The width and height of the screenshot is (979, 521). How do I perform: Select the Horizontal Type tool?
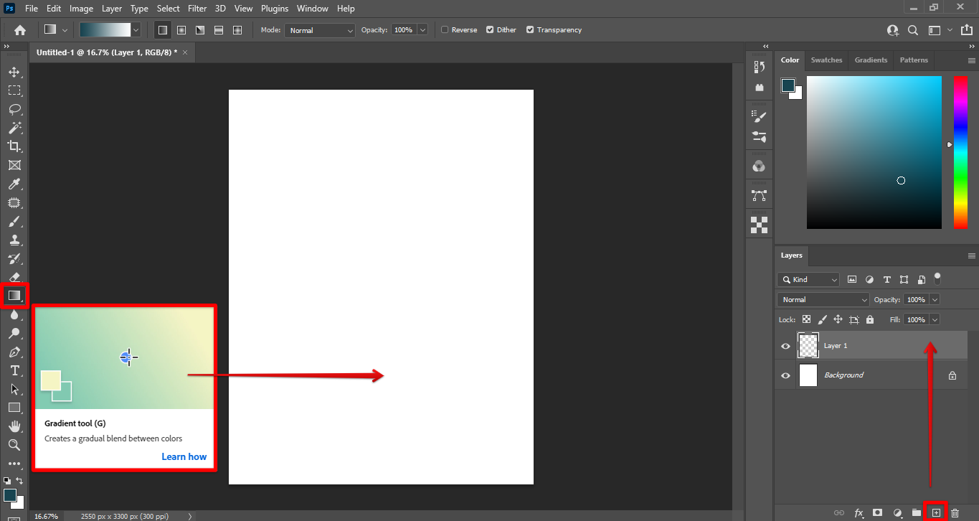(14, 370)
